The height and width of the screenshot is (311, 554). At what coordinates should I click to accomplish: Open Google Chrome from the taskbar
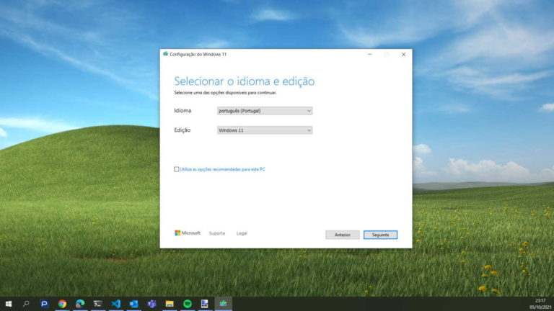(x=62, y=304)
